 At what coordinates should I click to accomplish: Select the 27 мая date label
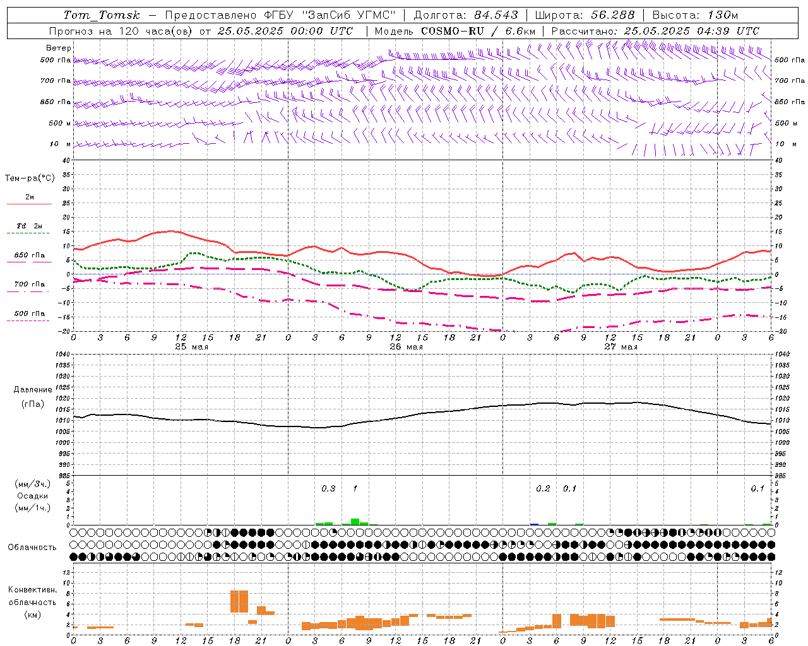(x=621, y=347)
